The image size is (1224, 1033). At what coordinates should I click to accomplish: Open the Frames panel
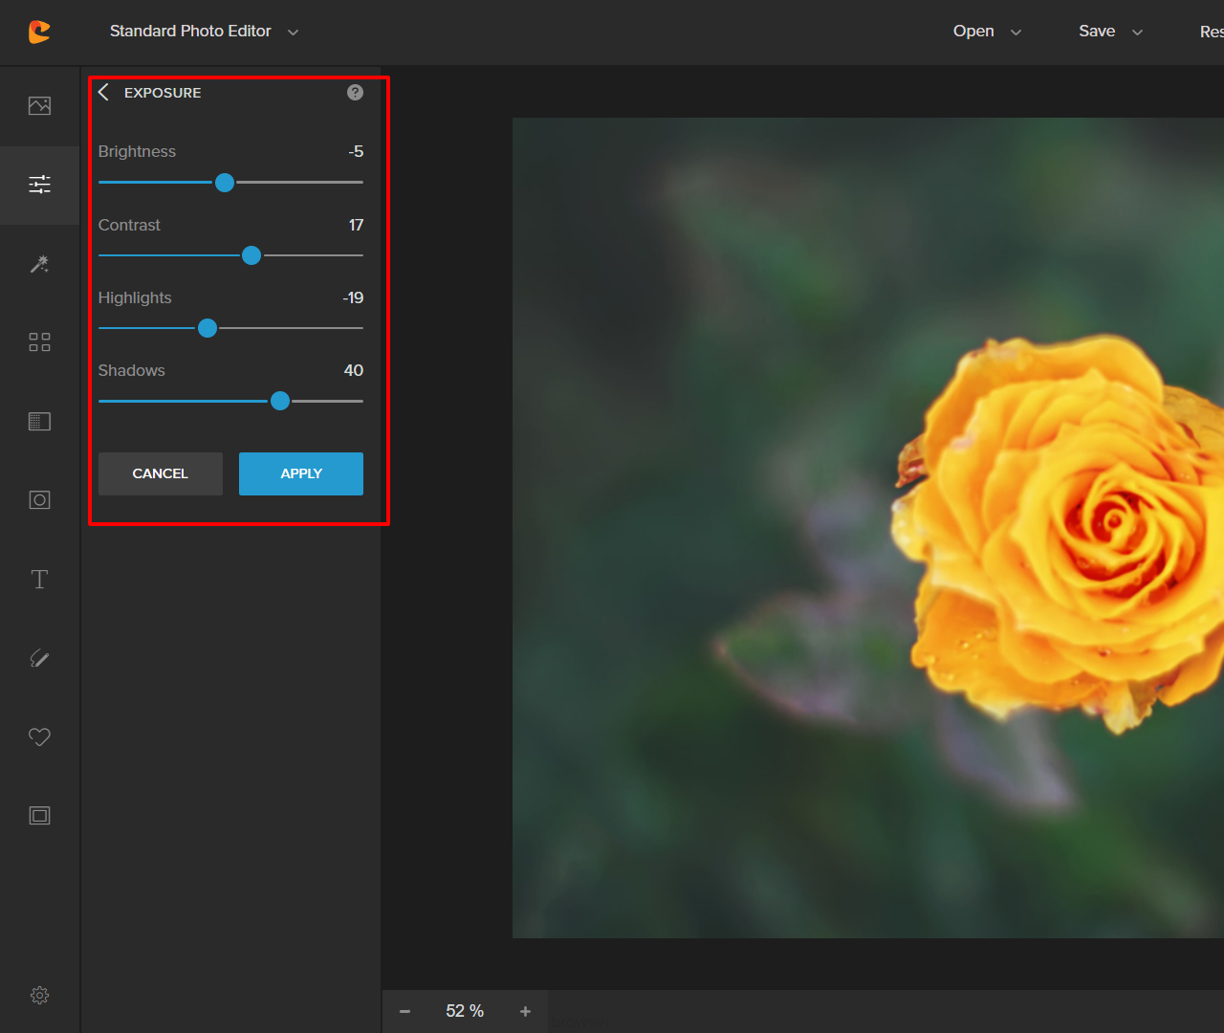39,816
